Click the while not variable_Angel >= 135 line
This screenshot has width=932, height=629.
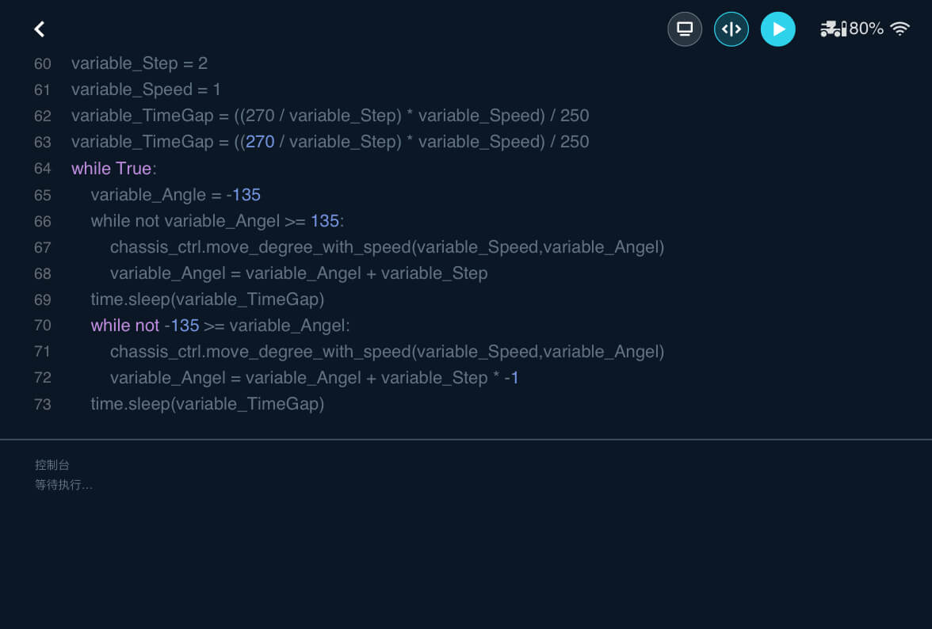tap(217, 221)
